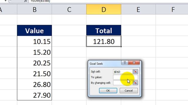Select cell containing 15.20
This screenshot has height=105, width=188.
(35, 52)
